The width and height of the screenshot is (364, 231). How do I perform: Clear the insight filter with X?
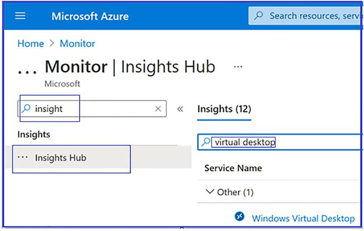click(x=158, y=108)
